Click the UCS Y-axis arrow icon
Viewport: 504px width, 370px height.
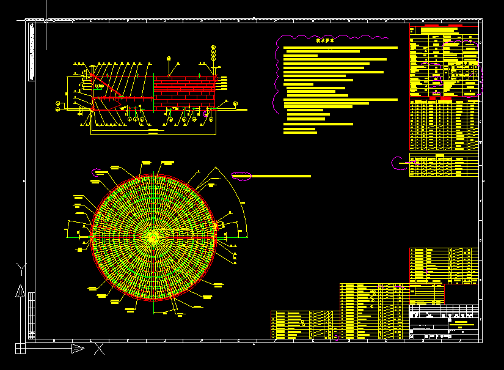(x=20, y=291)
